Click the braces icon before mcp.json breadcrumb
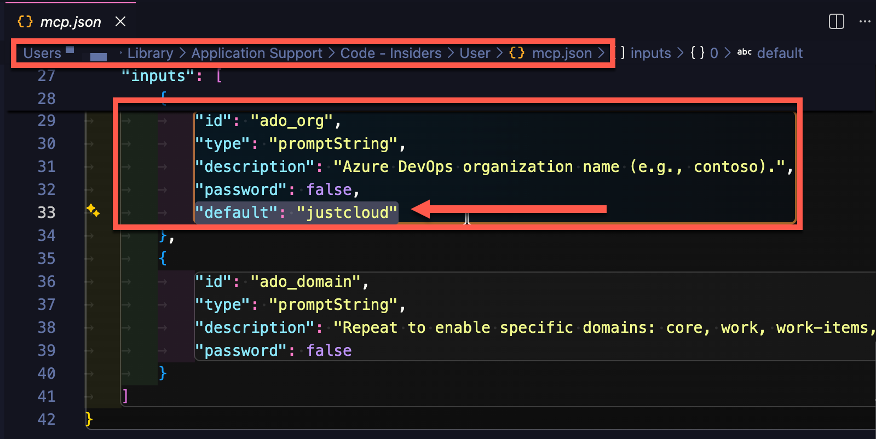Image resolution: width=876 pixels, height=439 pixels. (517, 53)
